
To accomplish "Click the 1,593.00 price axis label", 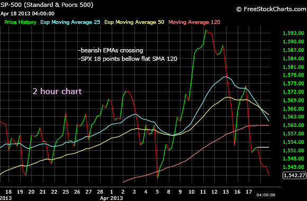I will pos(293,33).
